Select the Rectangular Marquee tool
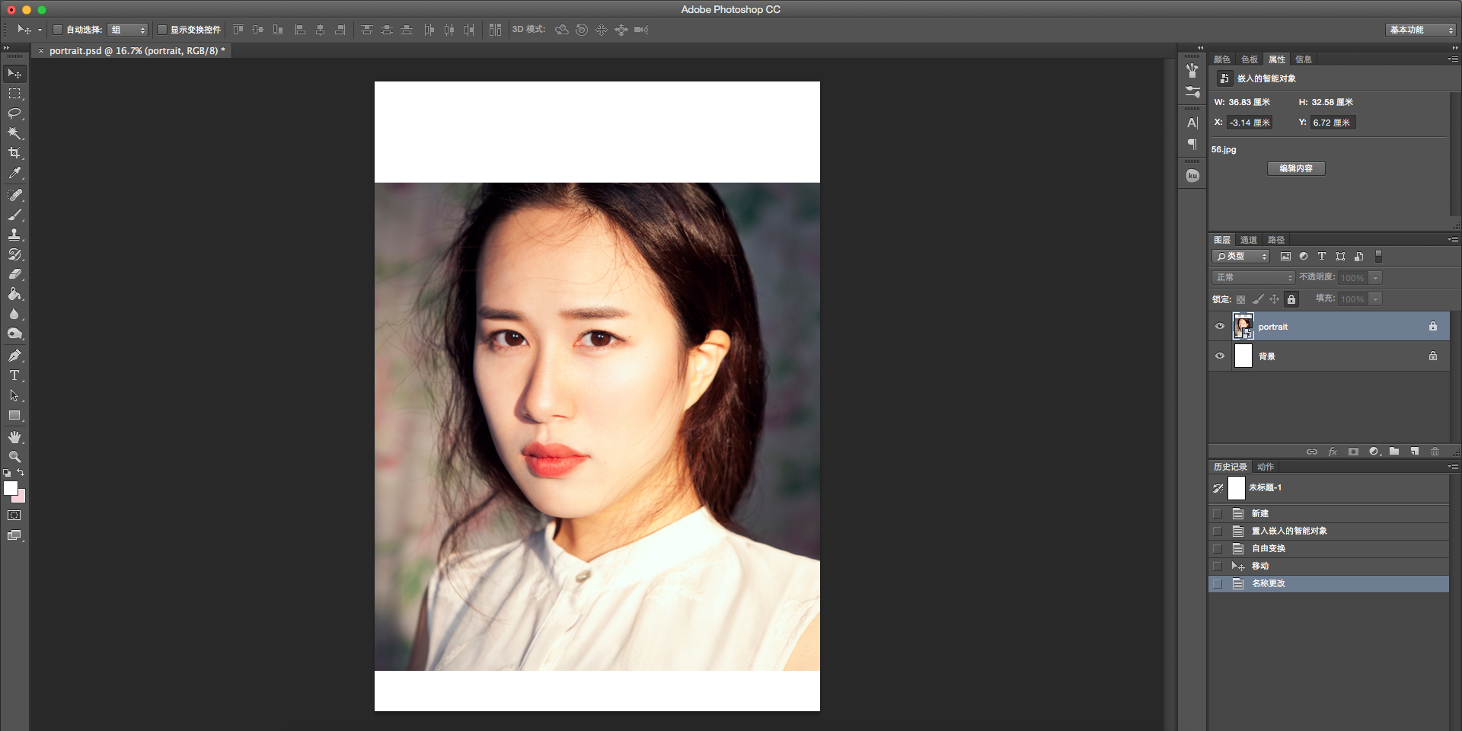 [x=14, y=94]
